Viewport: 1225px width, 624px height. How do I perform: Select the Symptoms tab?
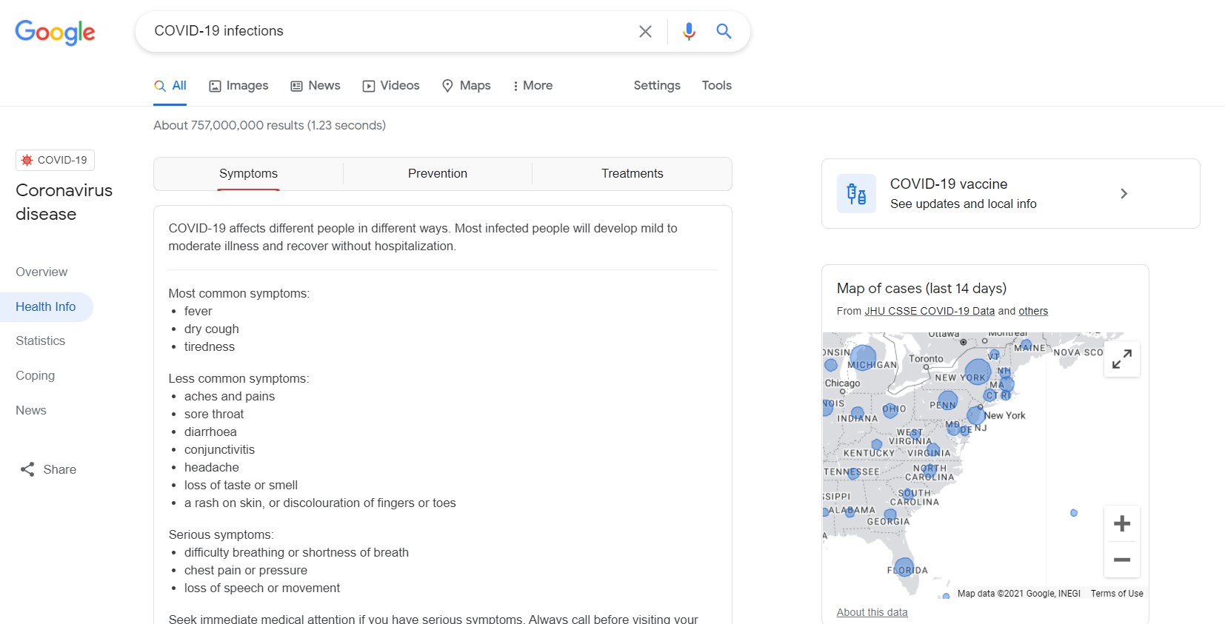(248, 174)
